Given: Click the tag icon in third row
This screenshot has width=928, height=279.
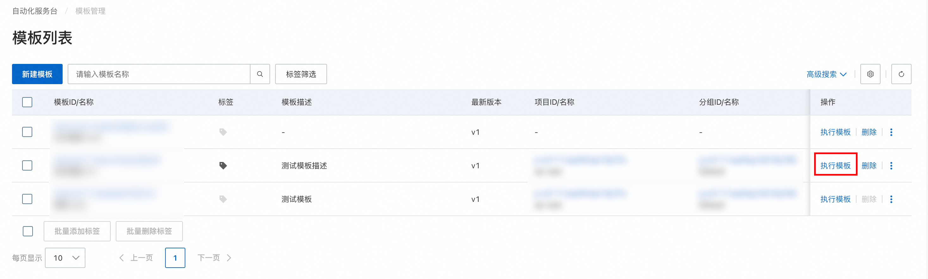Looking at the screenshot, I should click(x=223, y=199).
